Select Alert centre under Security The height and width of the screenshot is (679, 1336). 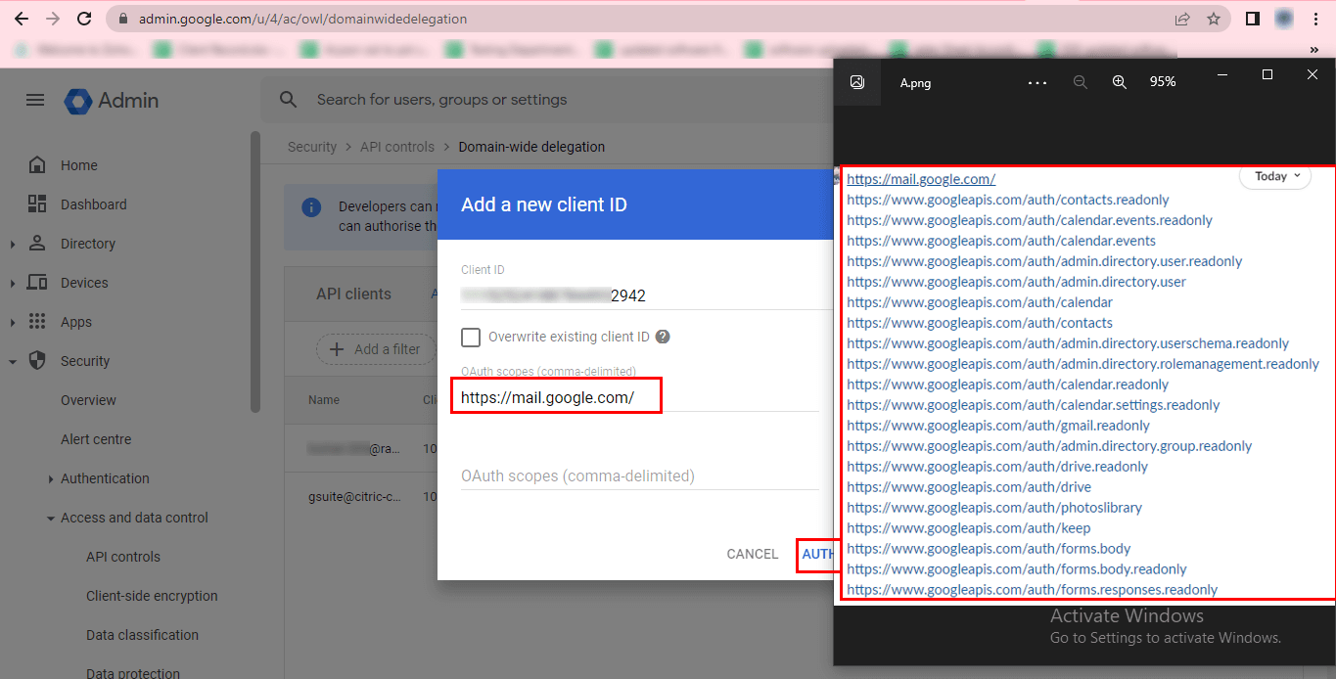[96, 439]
